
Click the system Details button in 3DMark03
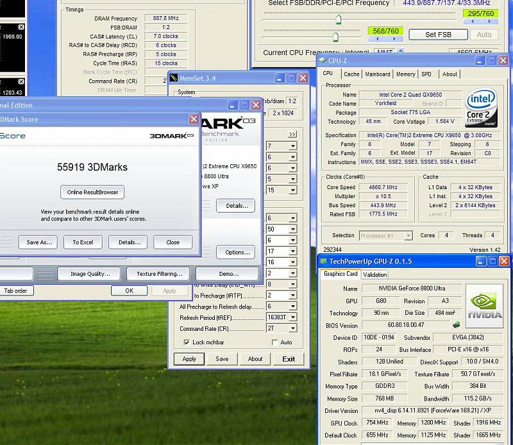[x=236, y=206]
